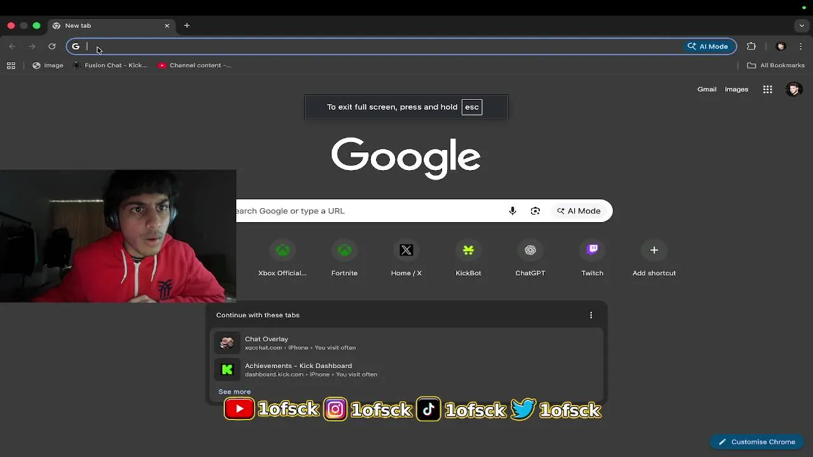Open the Extensions puzzle icon
Viewport: 813px width, 457px height.
[x=751, y=46]
